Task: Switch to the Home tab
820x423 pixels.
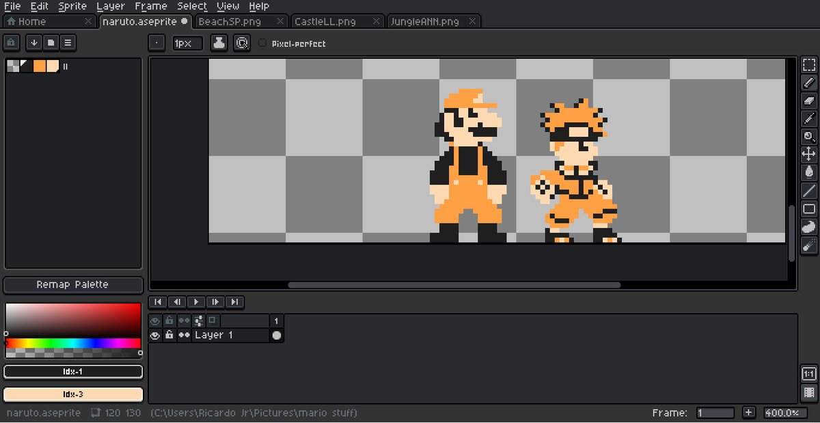Action: click(48, 22)
